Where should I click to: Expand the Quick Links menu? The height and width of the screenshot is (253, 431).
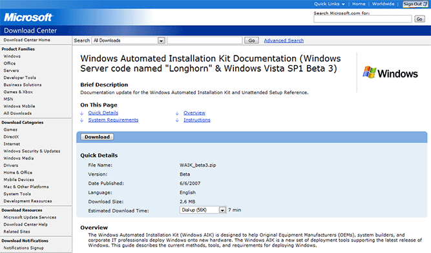point(330,4)
